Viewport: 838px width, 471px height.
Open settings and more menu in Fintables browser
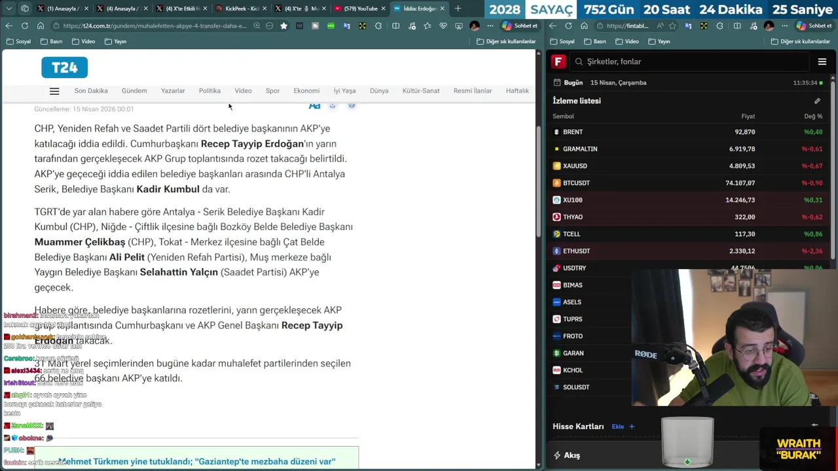pos(784,26)
